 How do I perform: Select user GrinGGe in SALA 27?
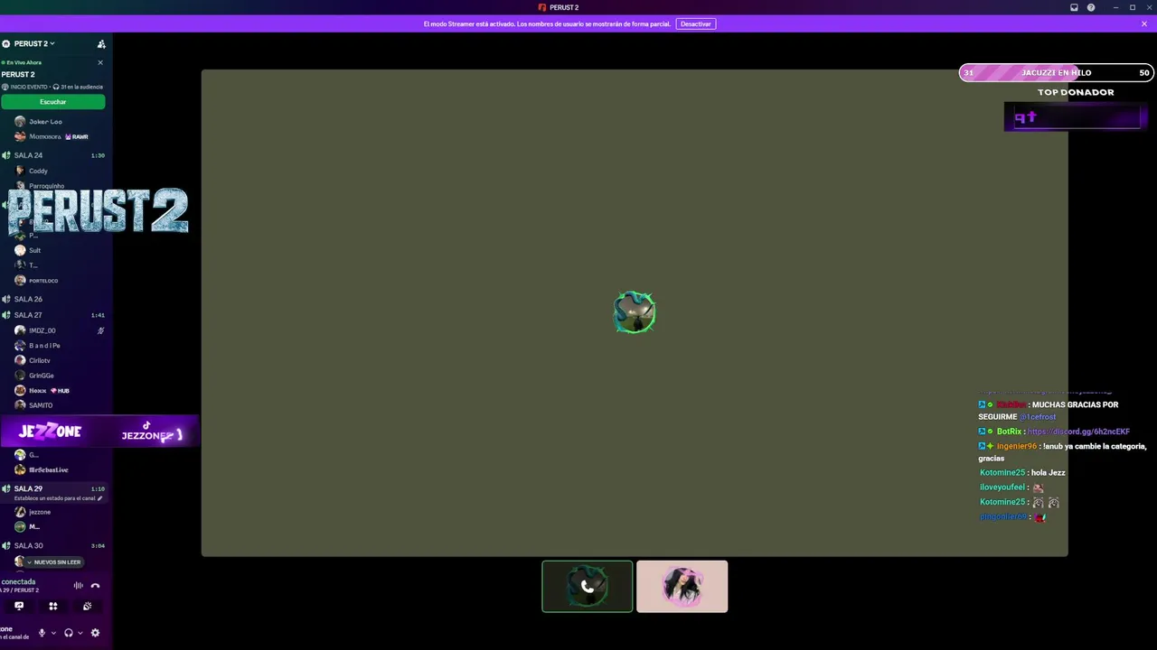click(42, 376)
